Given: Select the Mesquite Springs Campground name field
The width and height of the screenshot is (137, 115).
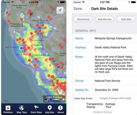Looking at the screenshot, I should point(105,38).
